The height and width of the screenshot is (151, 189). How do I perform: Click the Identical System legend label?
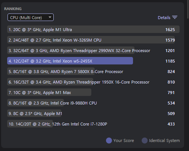(164, 141)
